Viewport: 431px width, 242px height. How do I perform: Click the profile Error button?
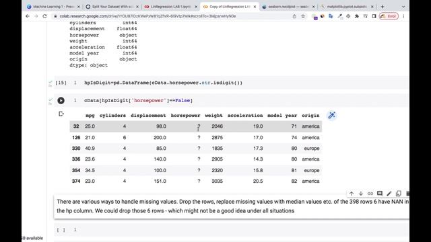[x=389, y=16]
